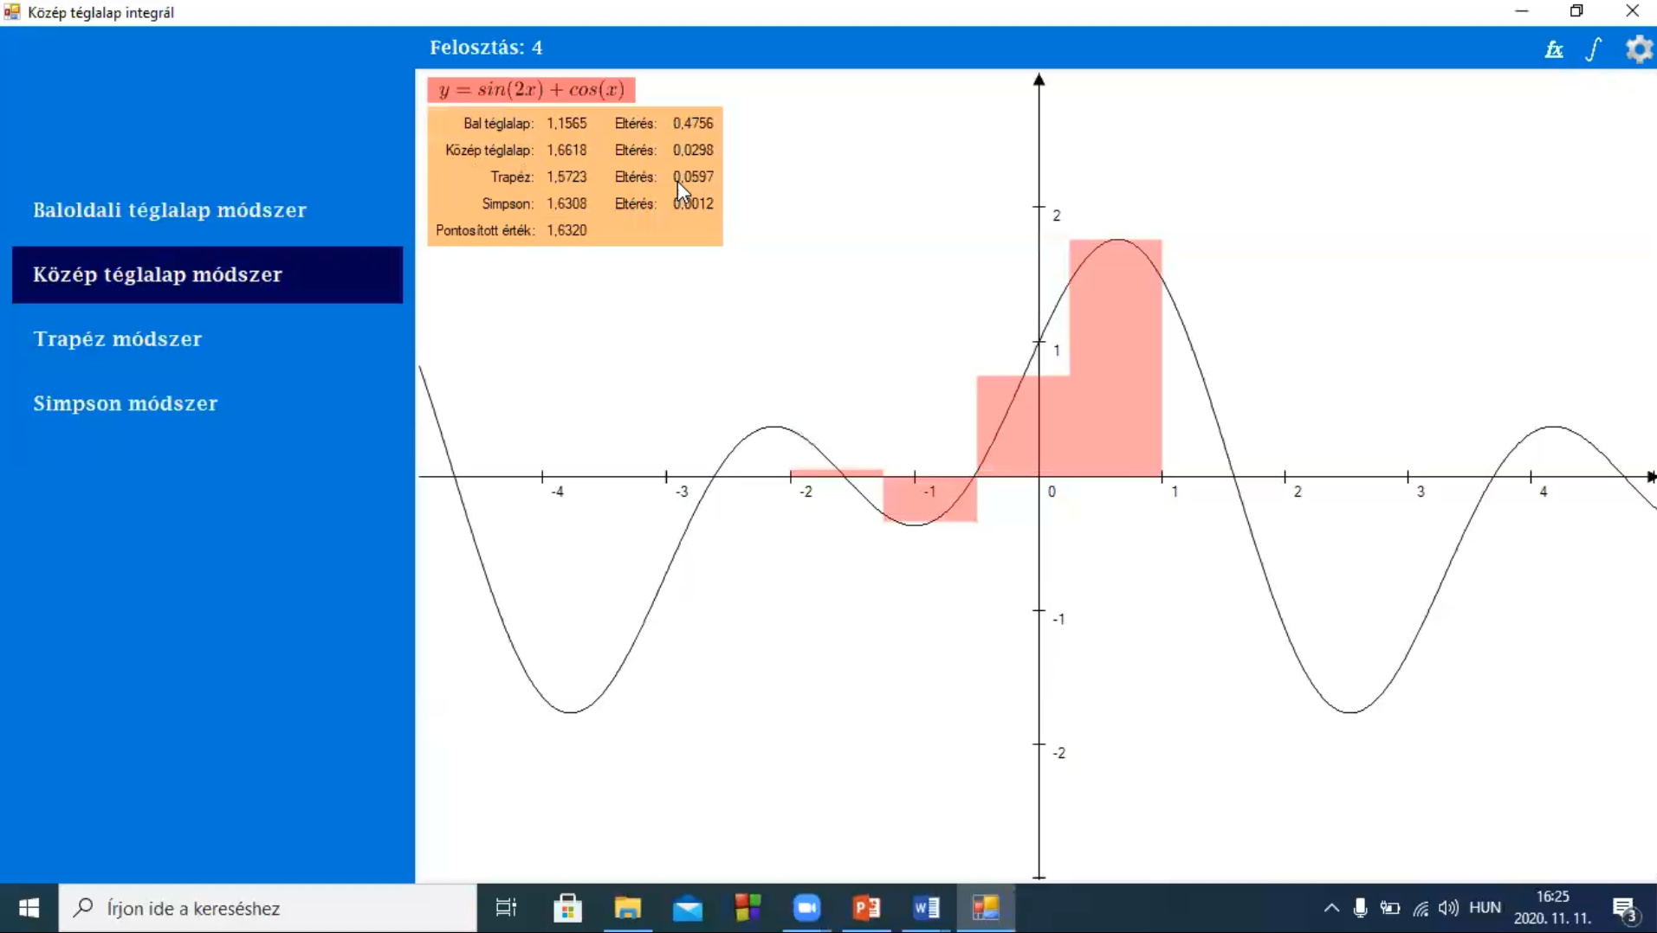
Task: Open Word from the taskbar
Action: point(926,908)
